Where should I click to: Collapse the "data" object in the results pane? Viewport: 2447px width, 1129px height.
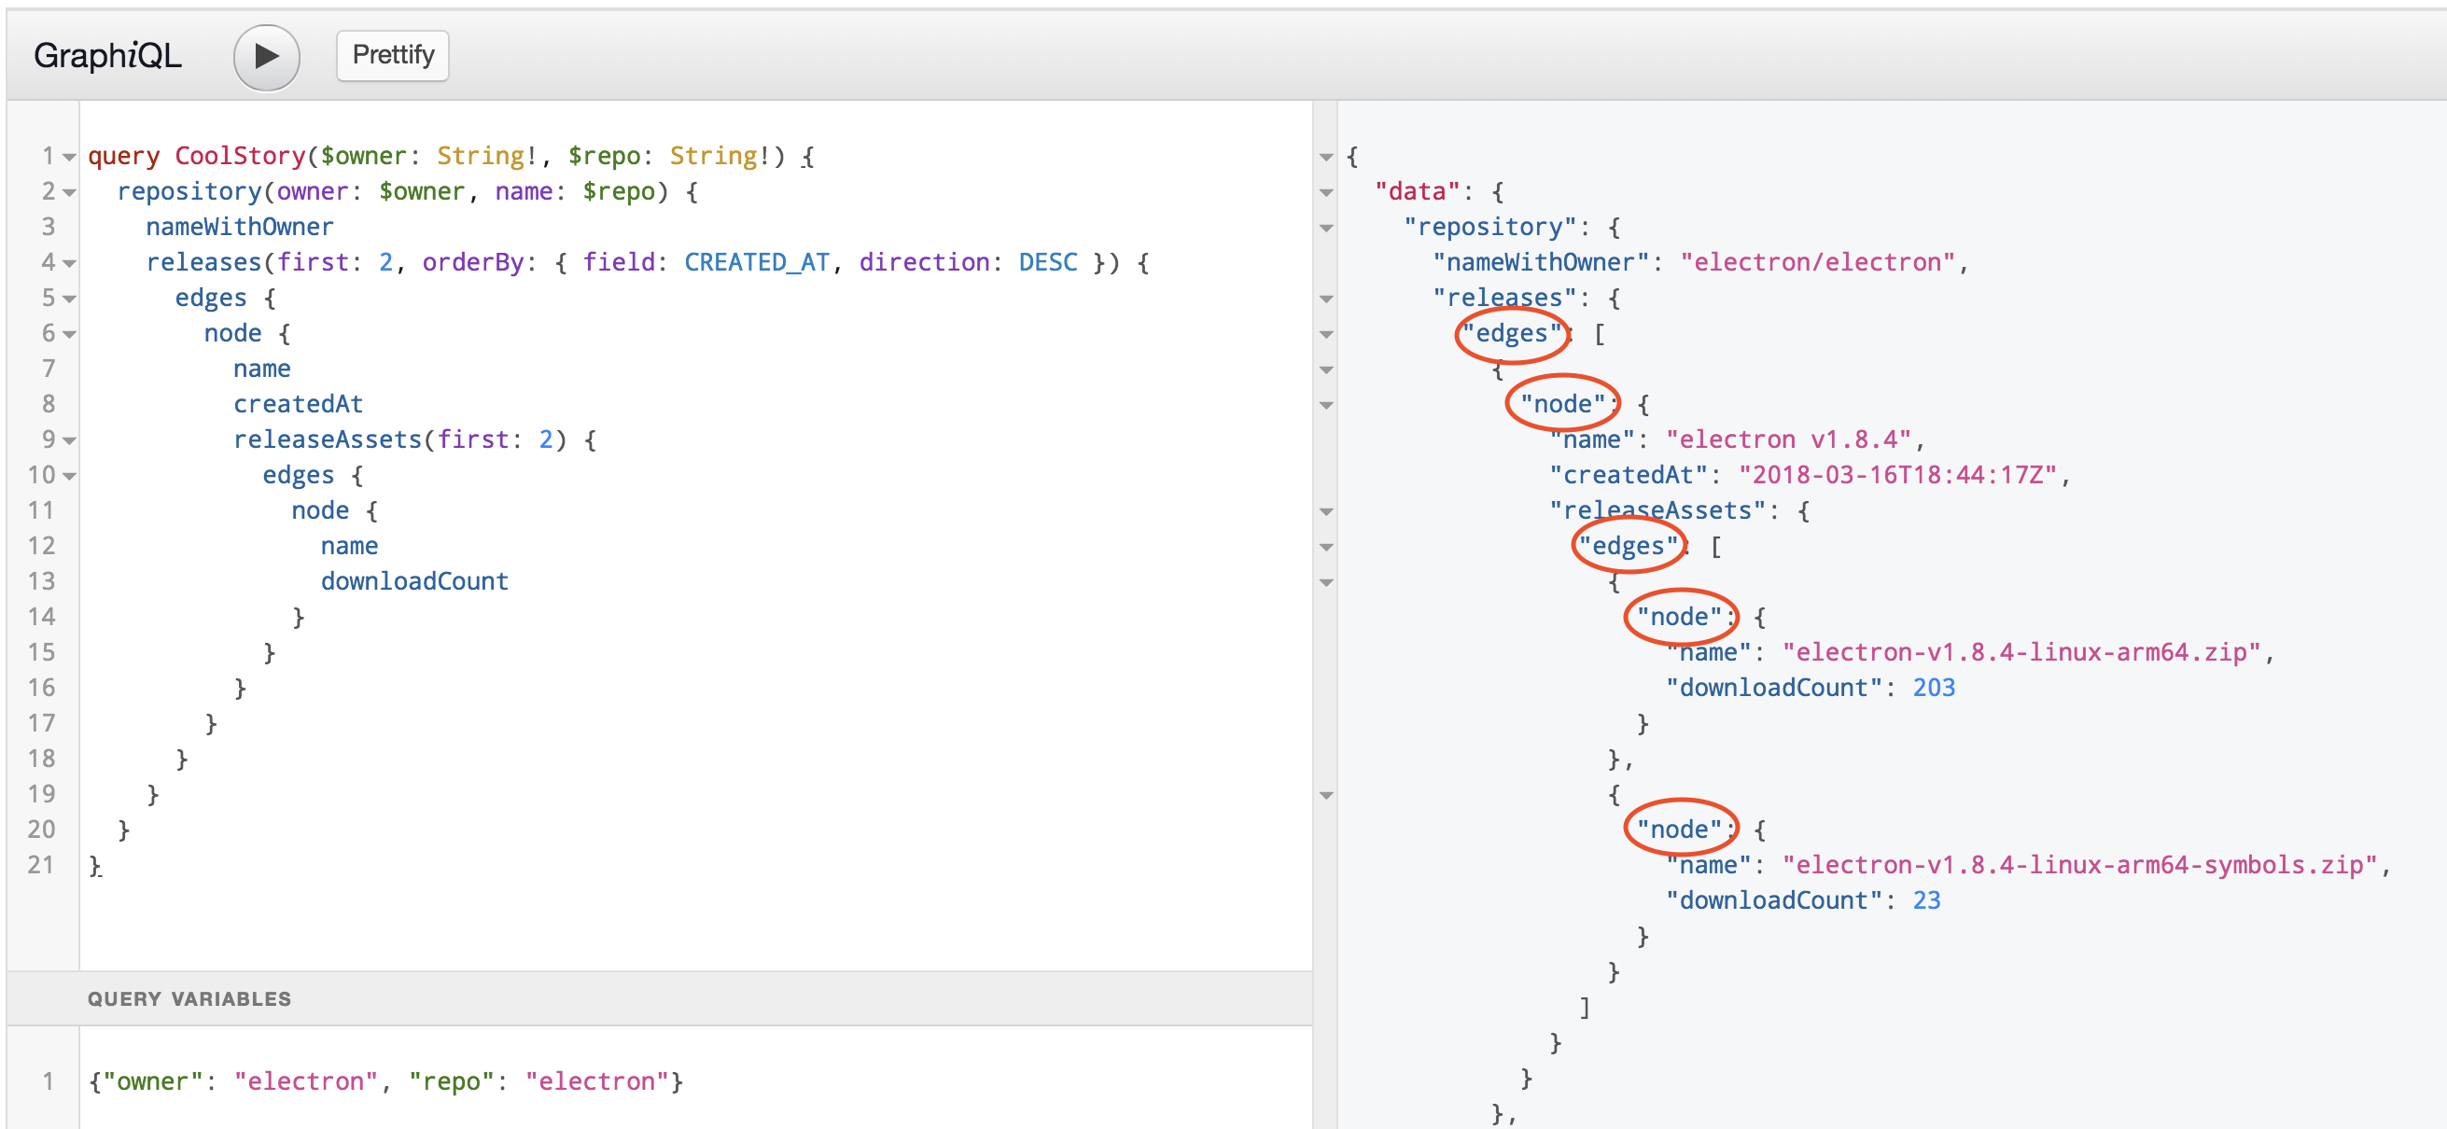click(1325, 193)
